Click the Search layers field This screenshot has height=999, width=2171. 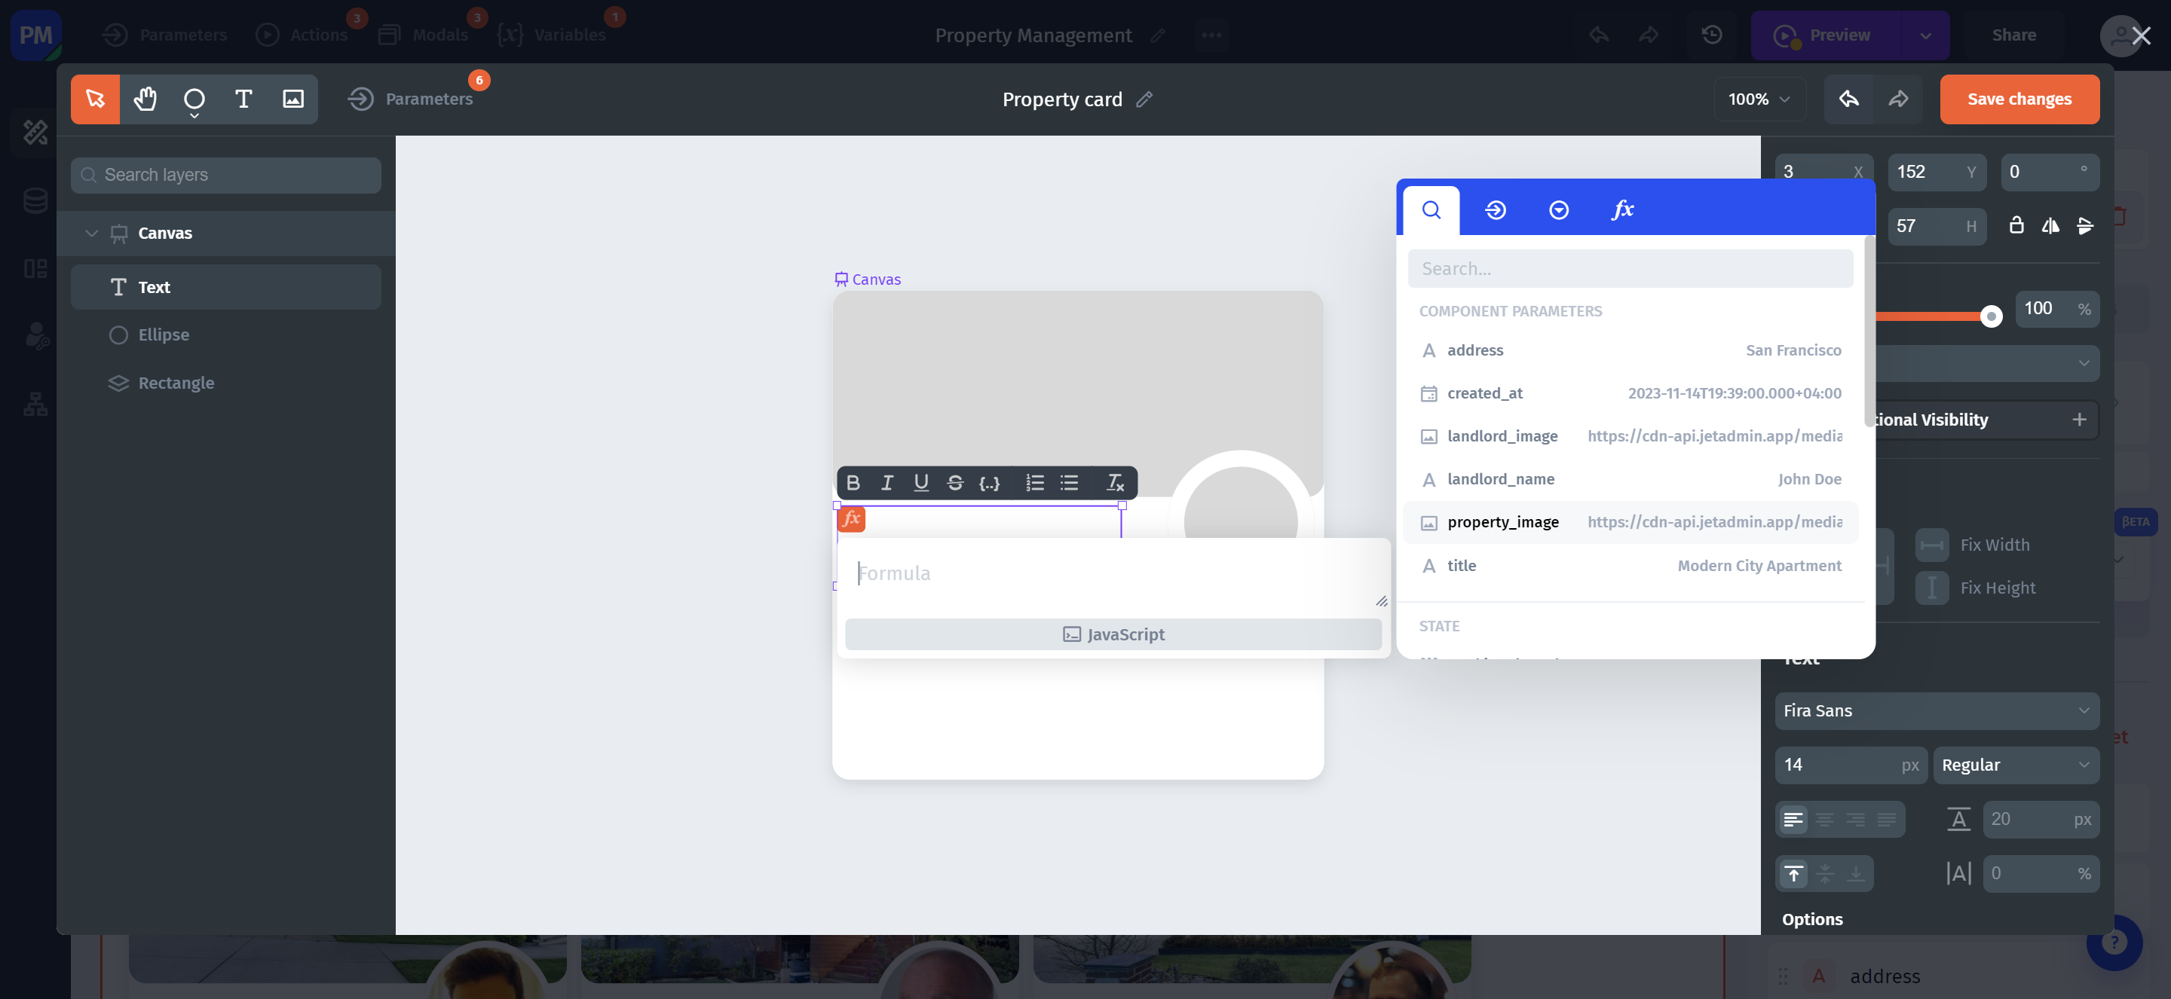pyautogui.click(x=226, y=176)
